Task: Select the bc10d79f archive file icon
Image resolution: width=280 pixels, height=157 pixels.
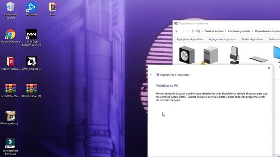Action: (x=10, y=91)
